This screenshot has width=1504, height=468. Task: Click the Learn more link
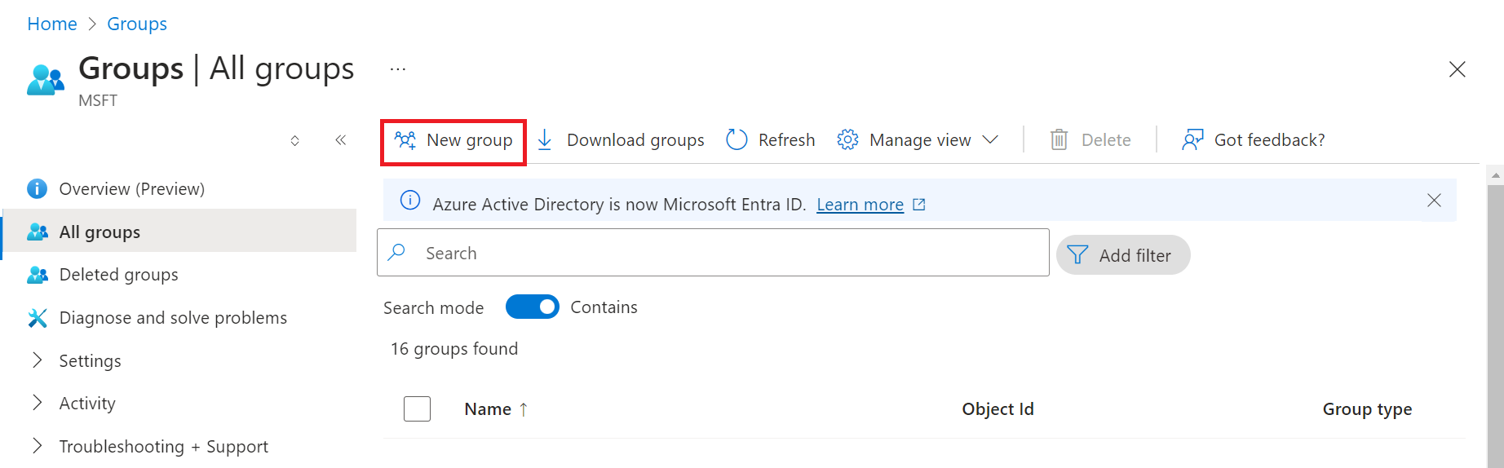click(x=860, y=205)
